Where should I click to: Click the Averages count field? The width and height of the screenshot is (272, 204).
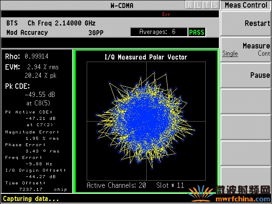(159, 32)
